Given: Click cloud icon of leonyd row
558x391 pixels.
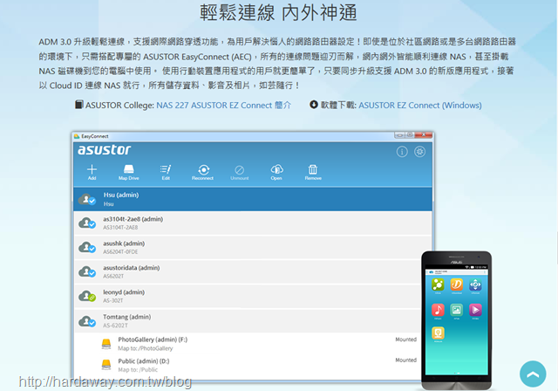Looking at the screenshot, I should click(x=87, y=296).
